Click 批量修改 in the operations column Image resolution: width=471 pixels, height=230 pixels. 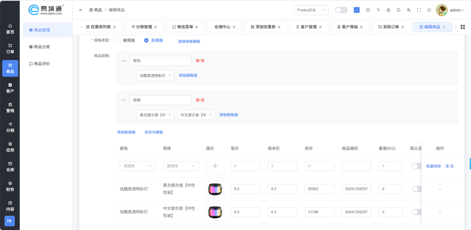point(433,166)
